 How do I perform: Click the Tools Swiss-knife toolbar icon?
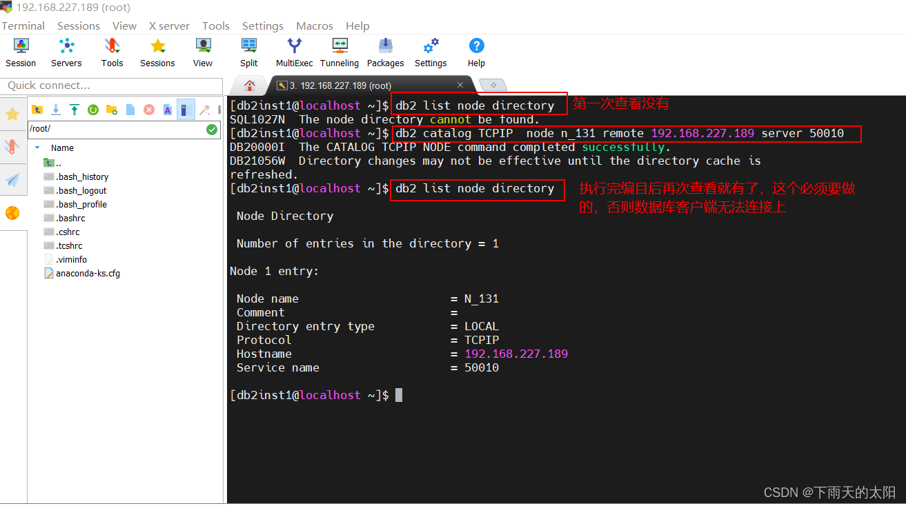(x=112, y=52)
